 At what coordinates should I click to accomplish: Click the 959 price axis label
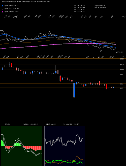tap(121, 74)
